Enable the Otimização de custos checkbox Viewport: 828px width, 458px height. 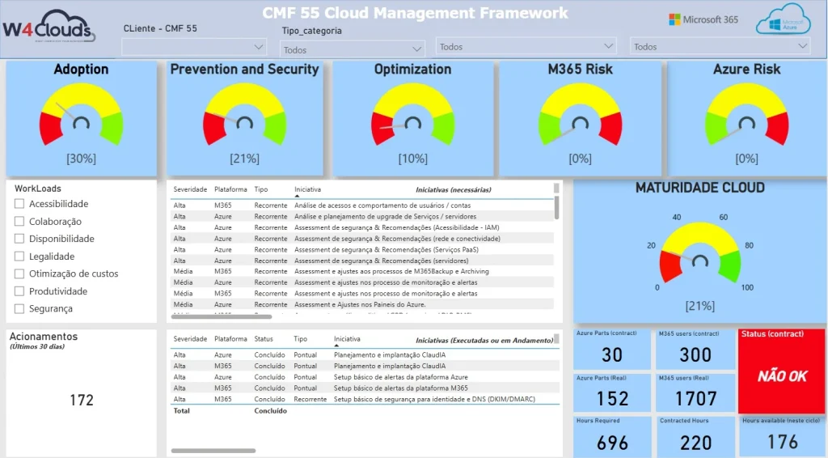point(19,274)
